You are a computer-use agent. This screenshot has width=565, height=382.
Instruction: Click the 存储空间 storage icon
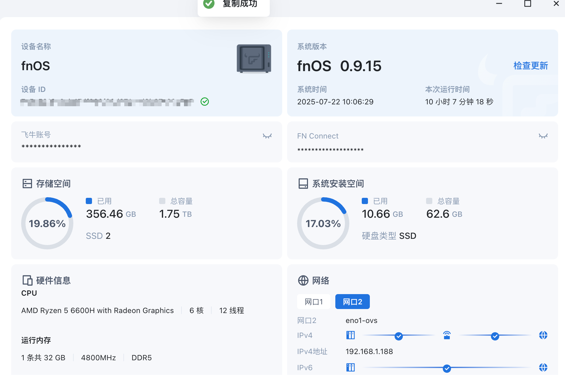click(x=27, y=184)
